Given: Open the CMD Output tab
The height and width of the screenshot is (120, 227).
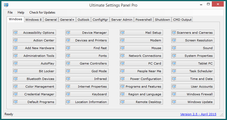Looking at the screenshot, I should 182,20.
